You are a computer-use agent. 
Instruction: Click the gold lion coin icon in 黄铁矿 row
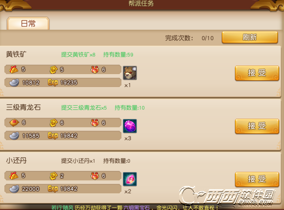tap(53, 70)
